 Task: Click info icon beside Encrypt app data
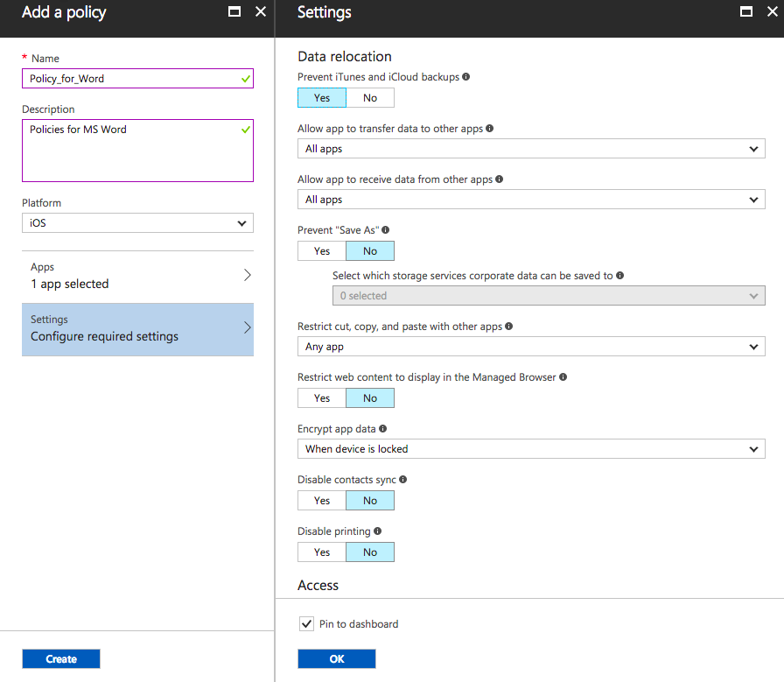tap(383, 429)
